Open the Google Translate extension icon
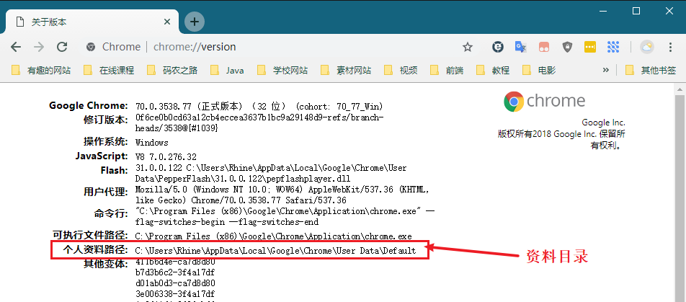Image resolution: width=686 pixels, height=302 pixels. pyautogui.click(x=520, y=47)
